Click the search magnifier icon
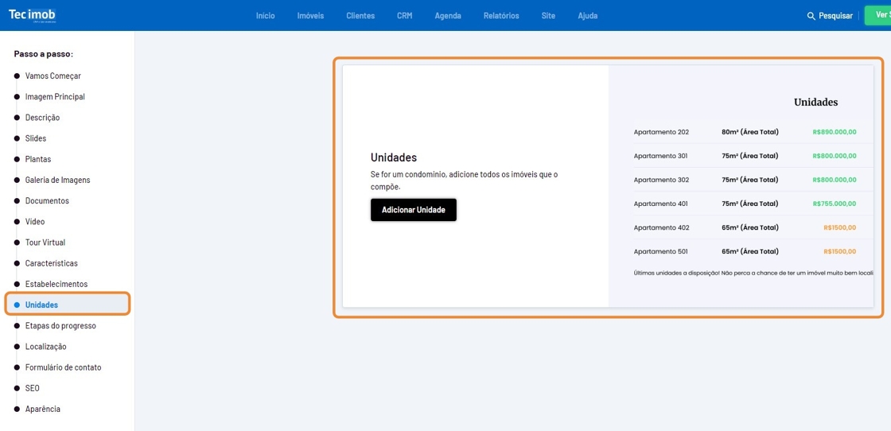The image size is (891, 431). tap(811, 16)
